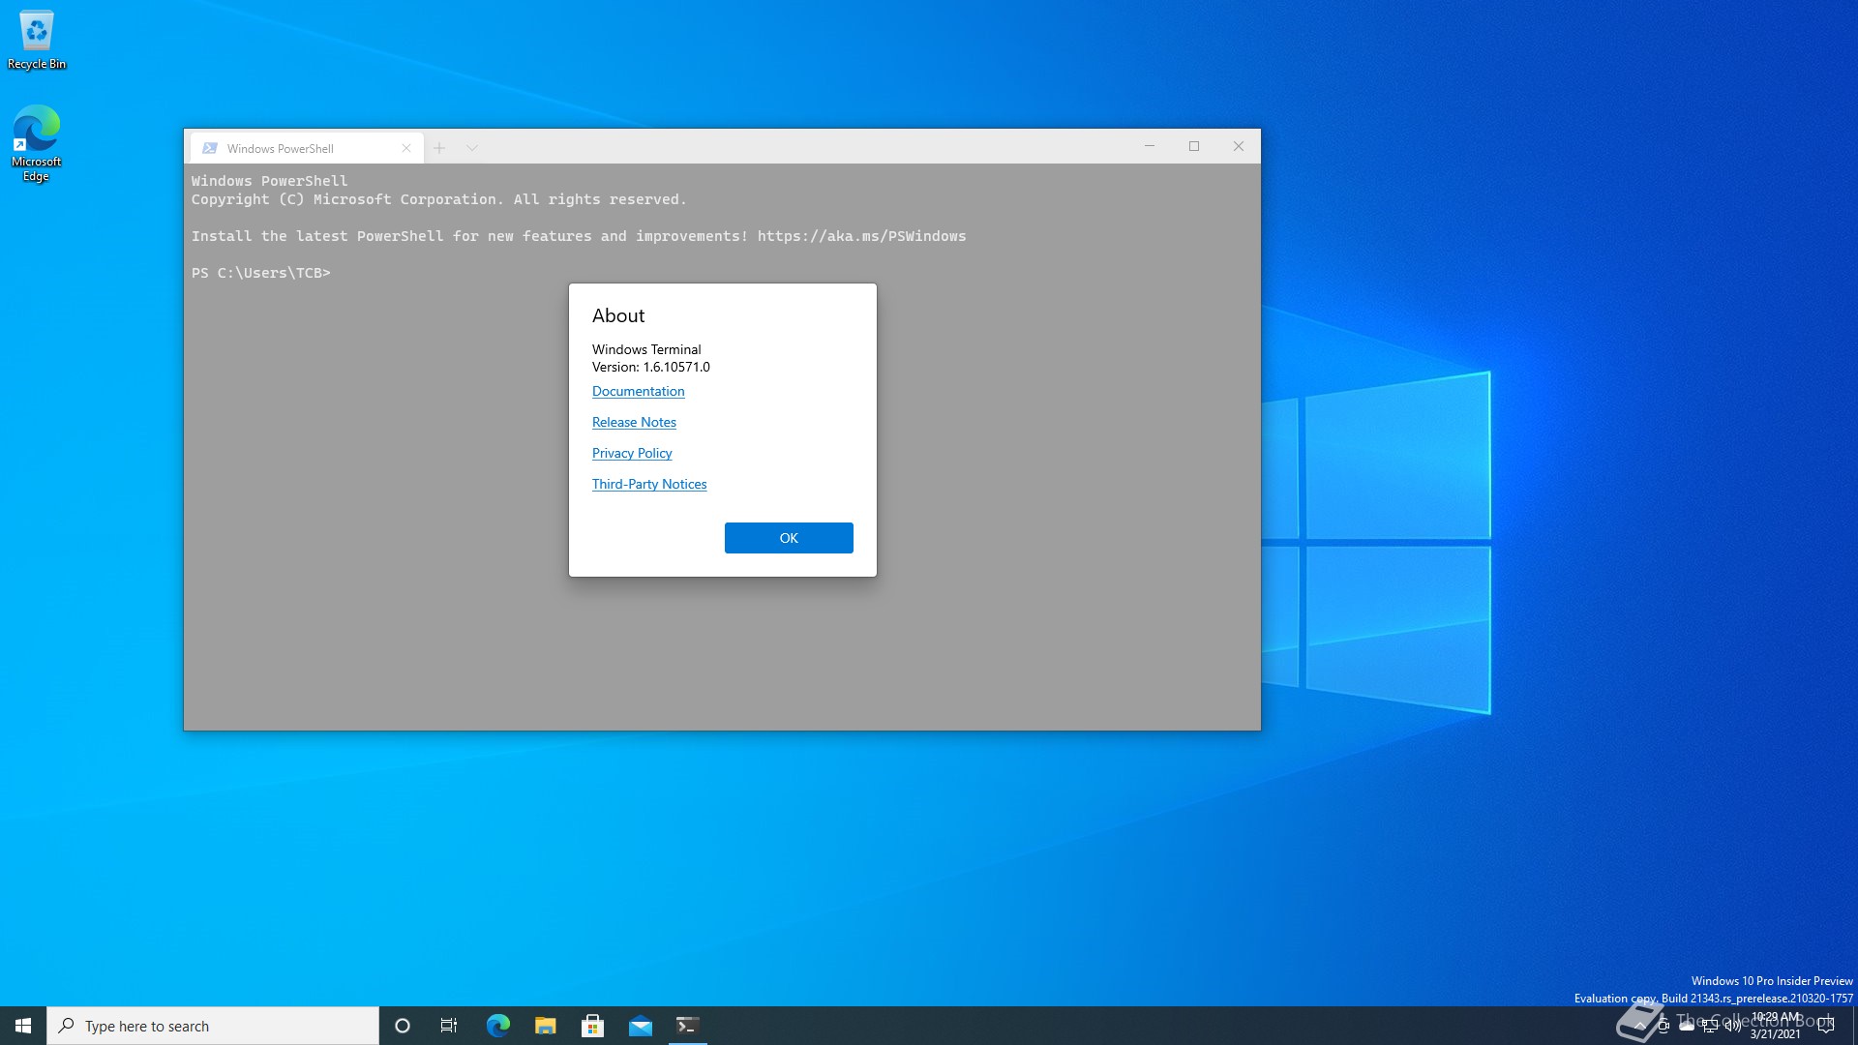Click the PowerShell icon on the tab
This screenshot has width=1858, height=1045.
coord(210,148)
